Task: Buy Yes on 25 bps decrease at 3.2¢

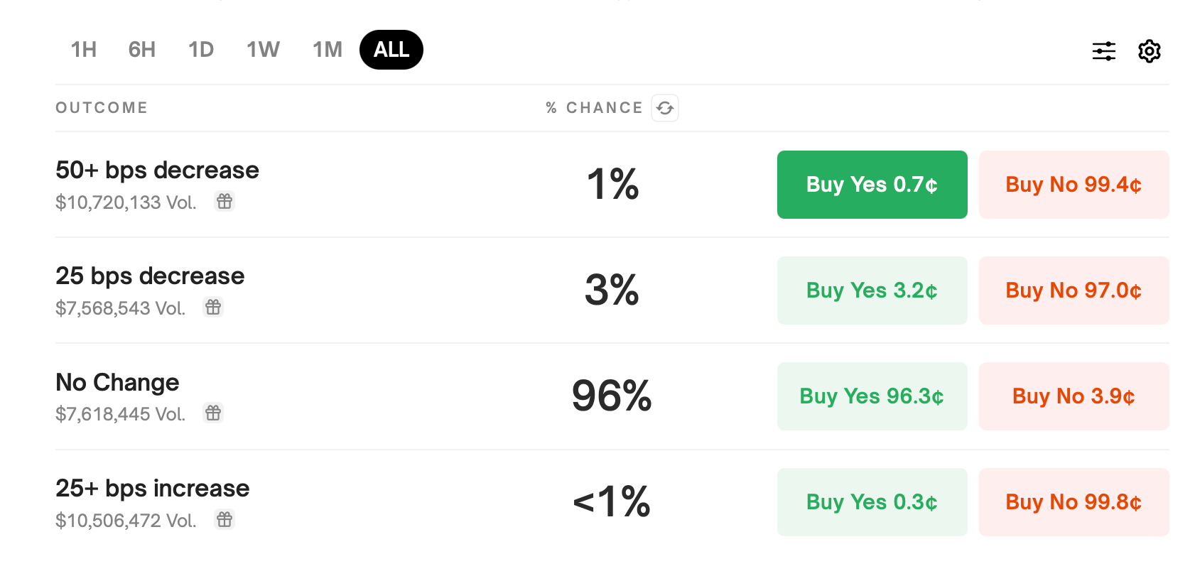Action: pos(872,290)
